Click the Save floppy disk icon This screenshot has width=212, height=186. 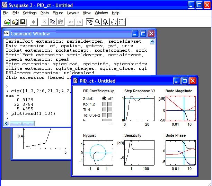(23, 22)
